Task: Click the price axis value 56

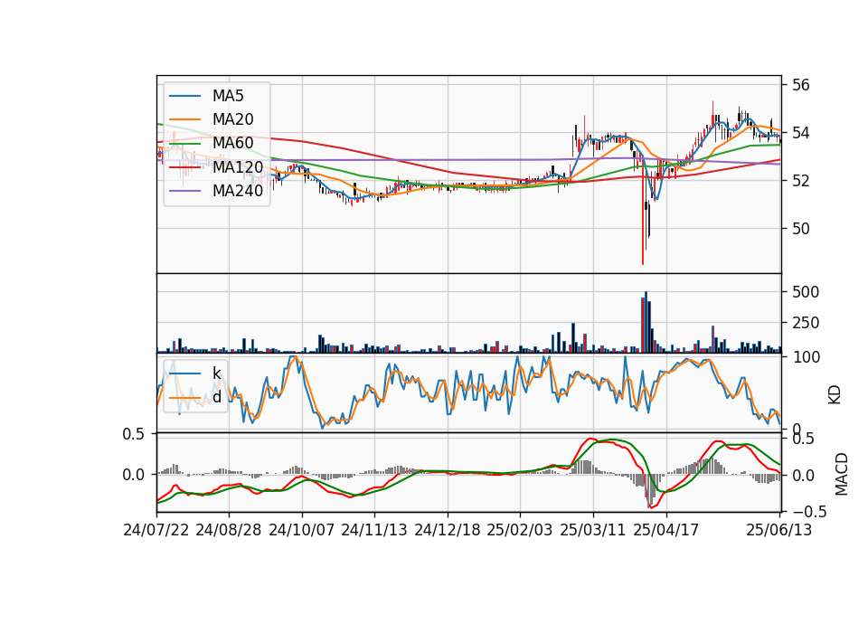Action: (800, 85)
